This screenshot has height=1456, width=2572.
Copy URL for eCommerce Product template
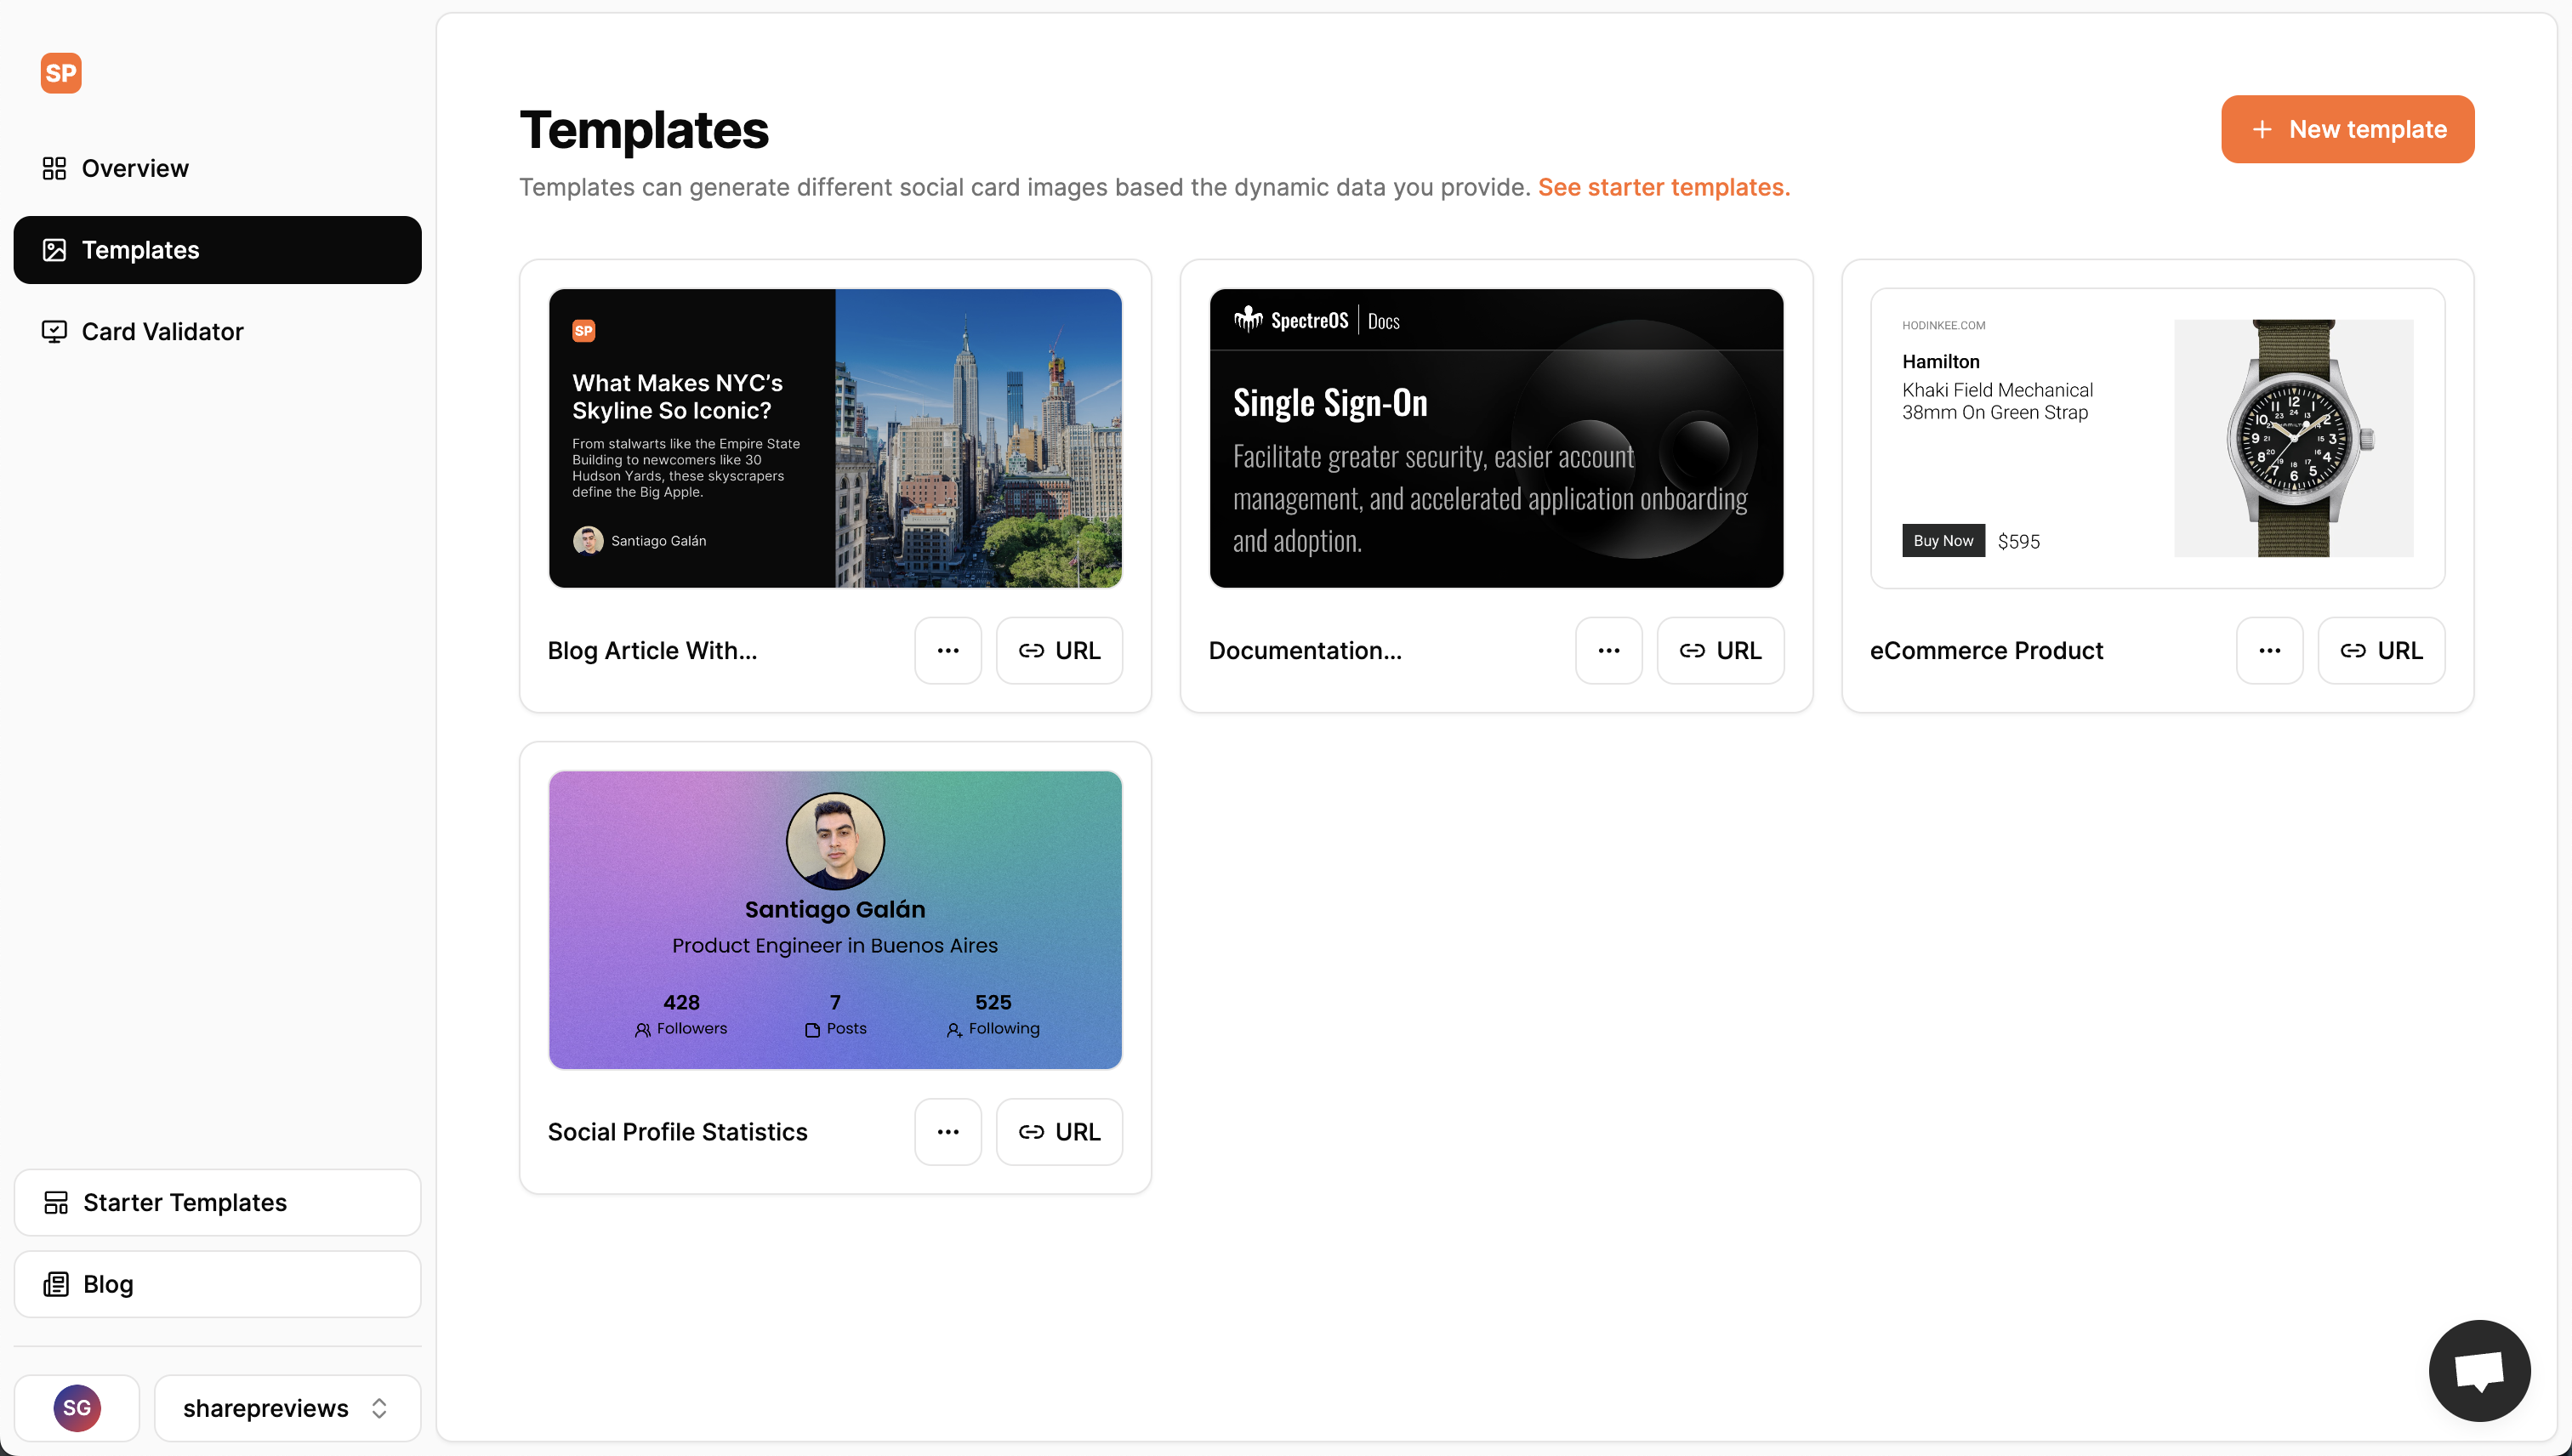click(2381, 650)
